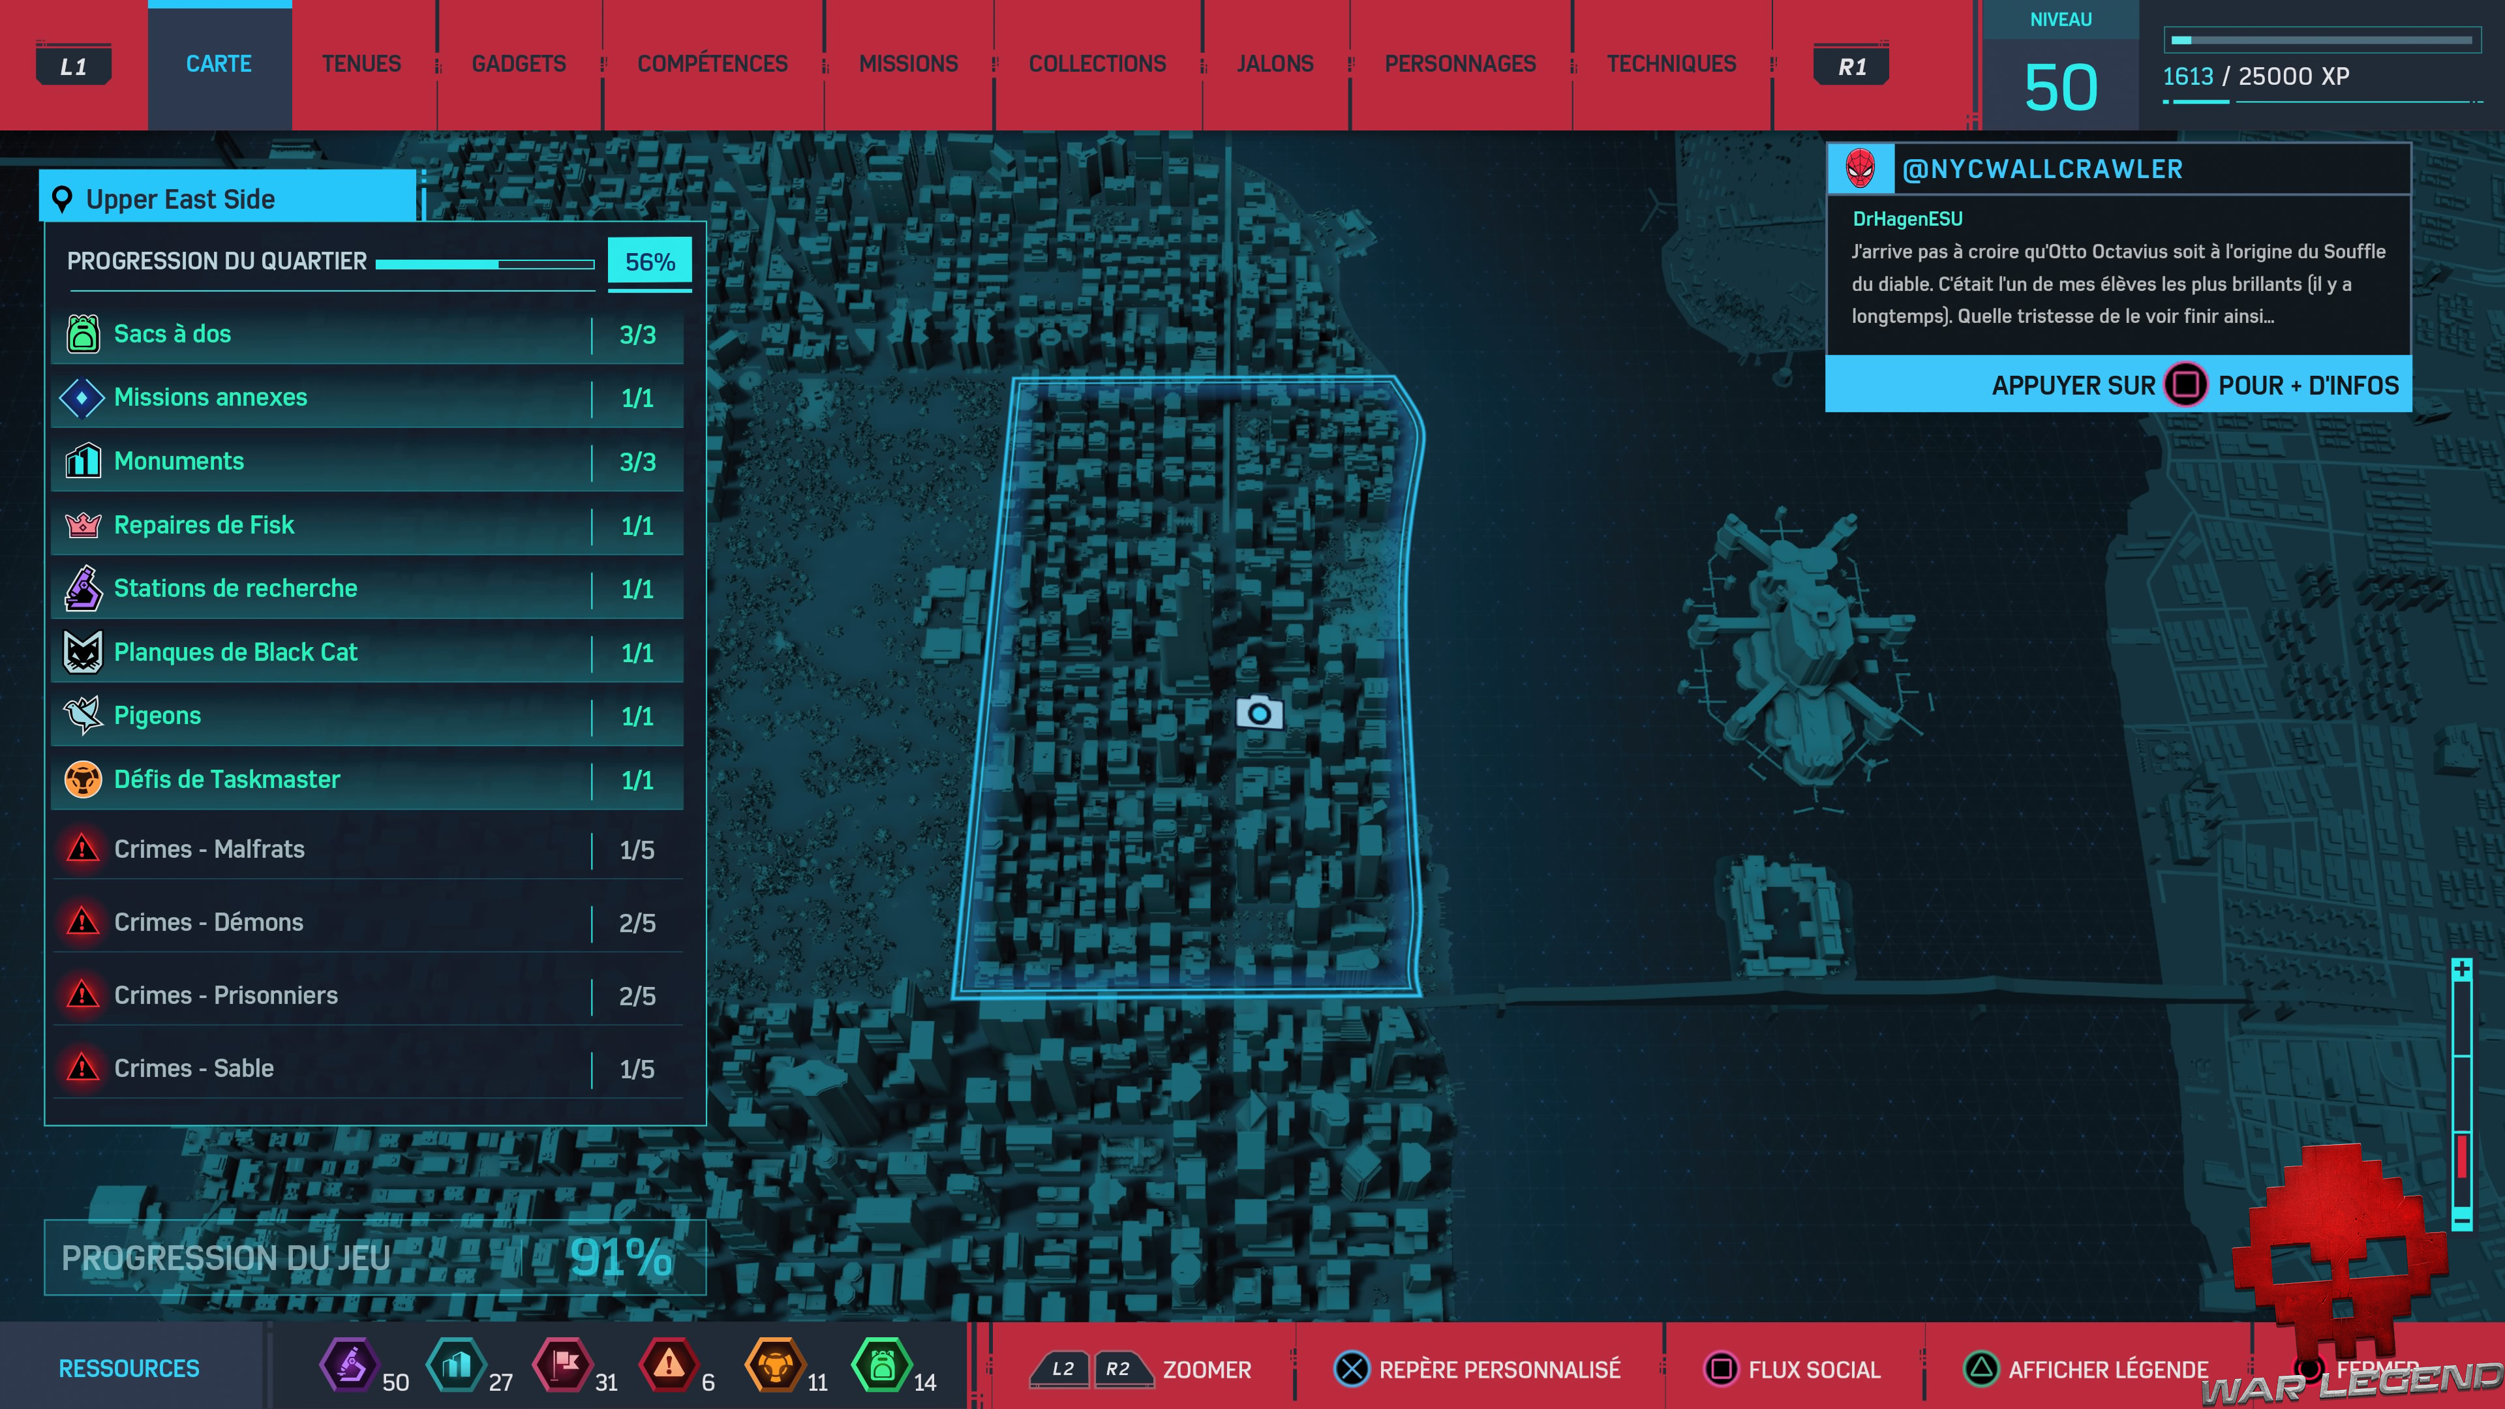Switch to the COMPÉTENCES tab
This screenshot has height=1409, width=2505.
712,64
